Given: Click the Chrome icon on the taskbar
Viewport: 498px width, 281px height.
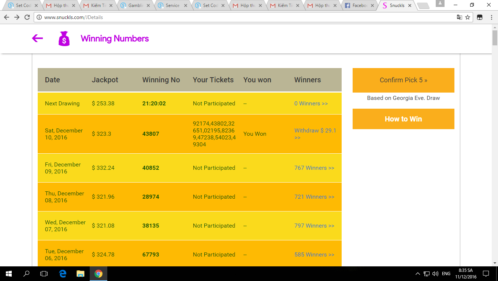Looking at the screenshot, I should (99, 274).
